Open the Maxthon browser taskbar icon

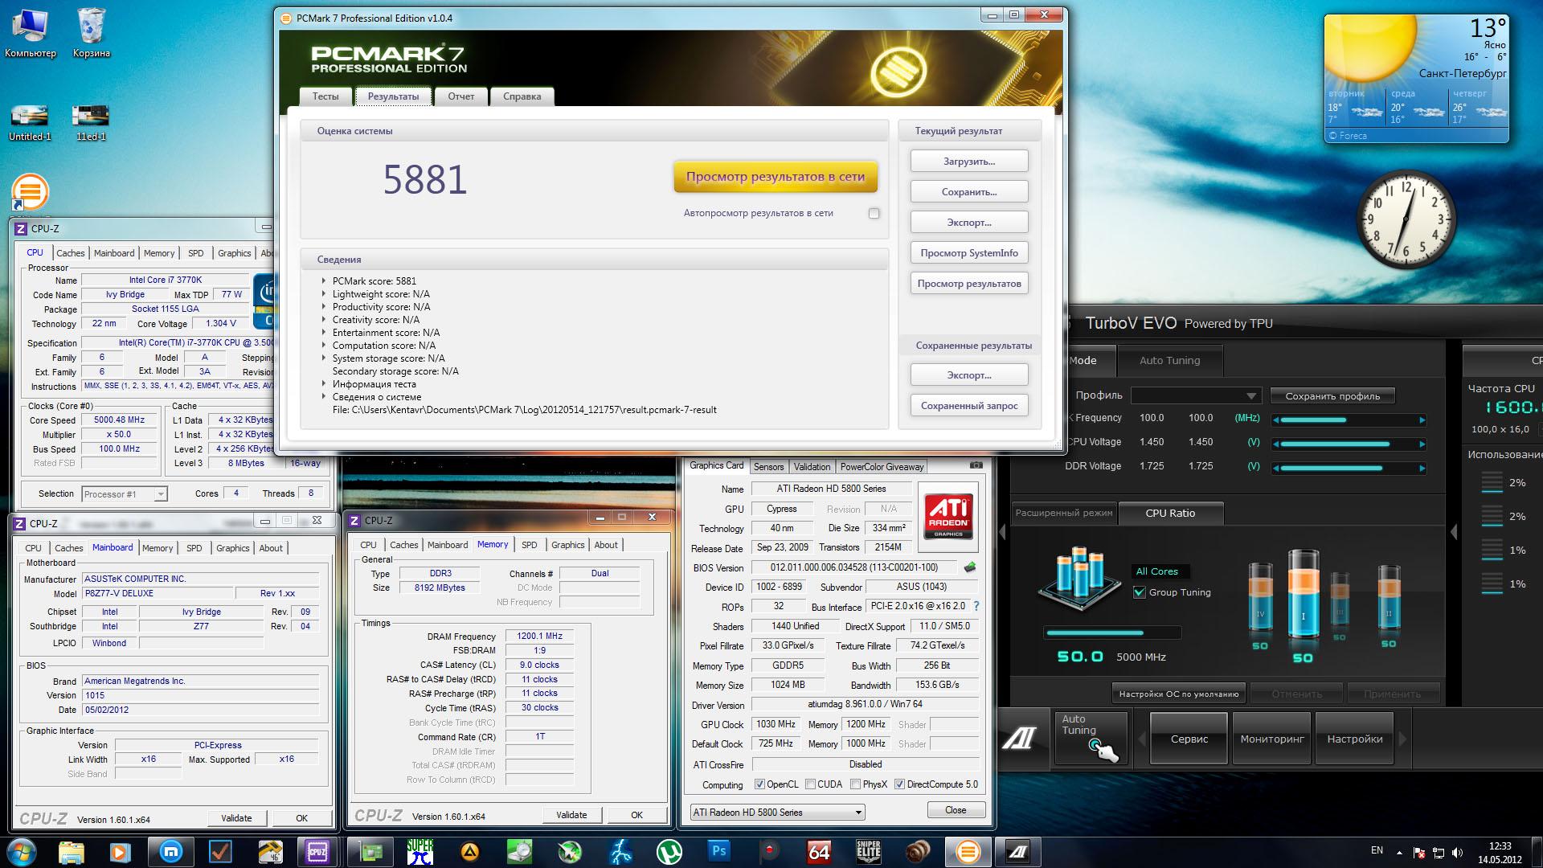(x=170, y=851)
